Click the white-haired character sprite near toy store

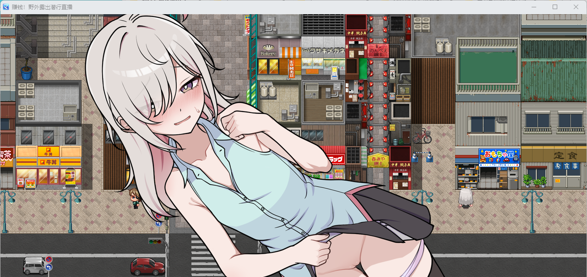pyautogui.click(x=466, y=198)
